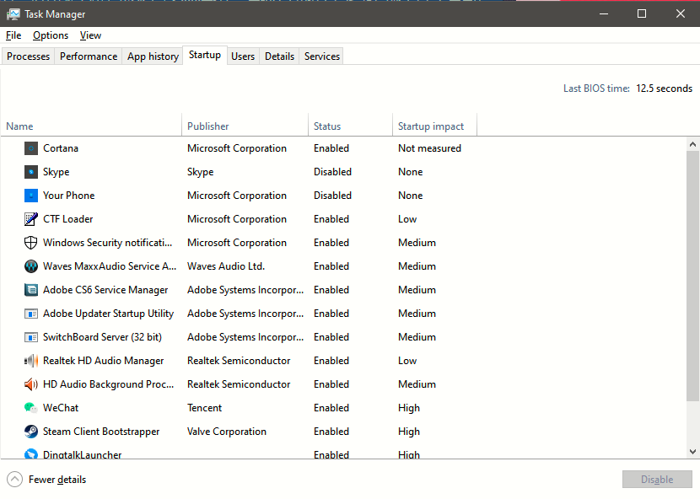Click the Disabled status of Your Phone
The height and width of the screenshot is (499, 700).
(x=332, y=196)
